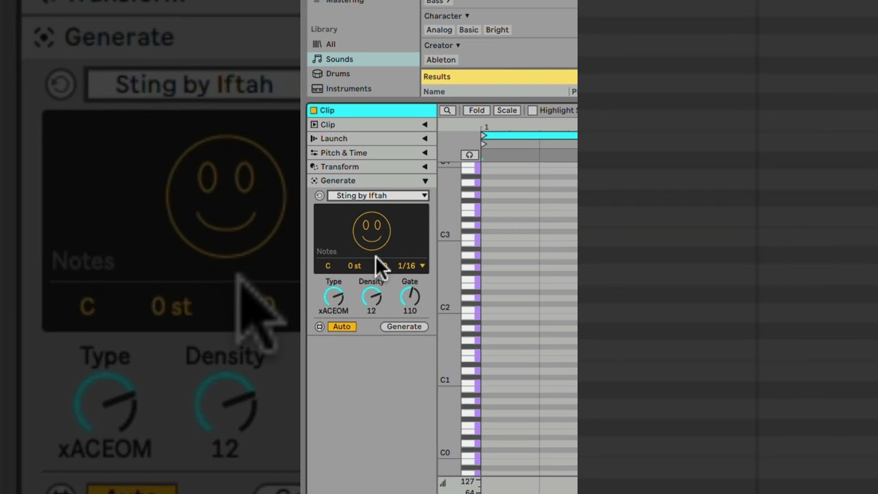Open the Instruments library category

[364, 89]
